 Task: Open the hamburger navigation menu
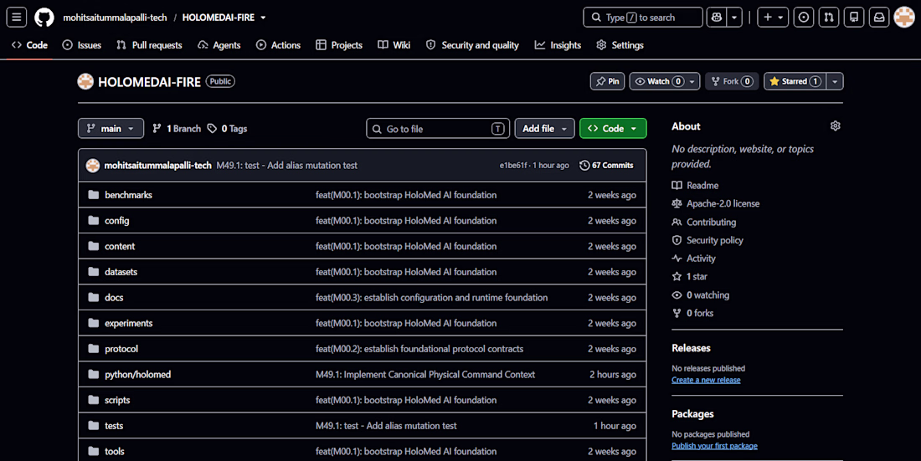pyautogui.click(x=17, y=17)
